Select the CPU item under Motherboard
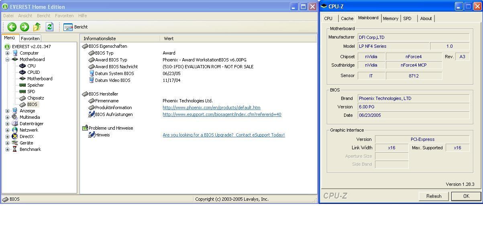 click(x=31, y=66)
